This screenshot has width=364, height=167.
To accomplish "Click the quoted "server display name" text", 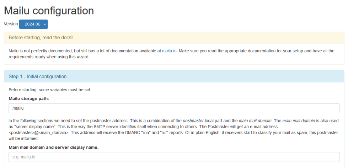I will click(x=32, y=127).
